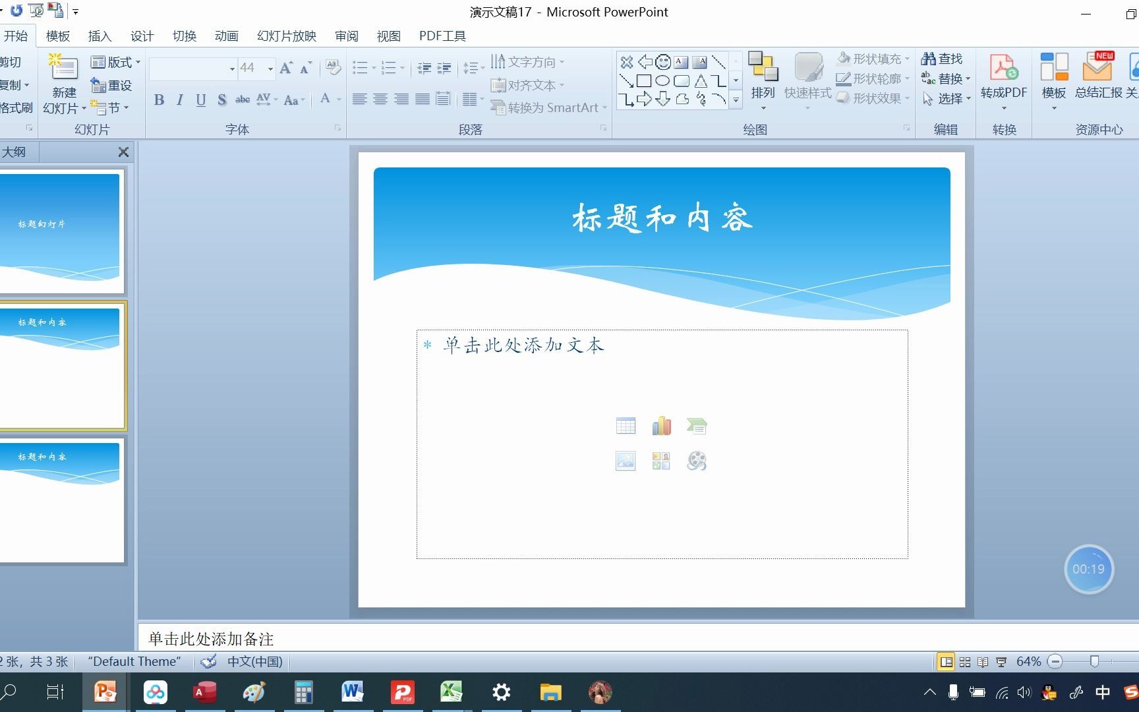
Task: Click the Select button in Editing group
Action: point(946,98)
